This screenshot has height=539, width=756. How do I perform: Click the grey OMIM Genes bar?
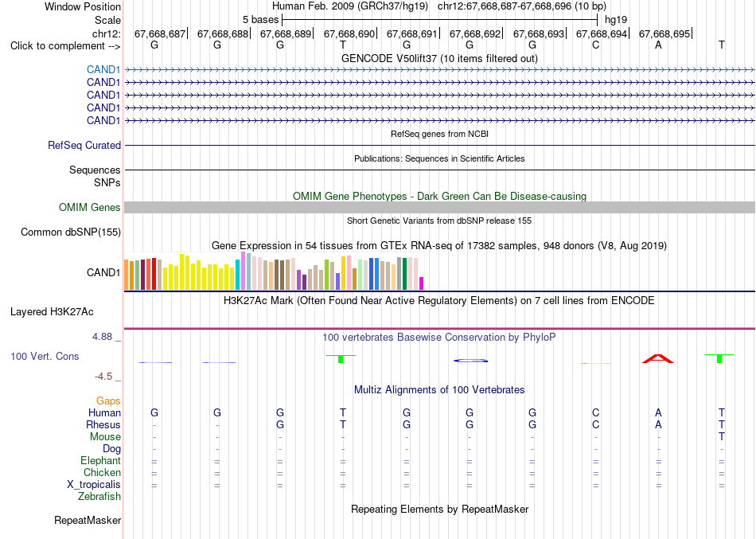point(439,208)
